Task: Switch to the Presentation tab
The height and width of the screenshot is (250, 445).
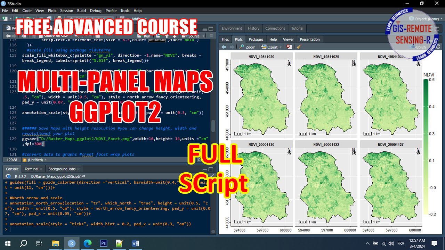Action: pyautogui.click(x=309, y=39)
